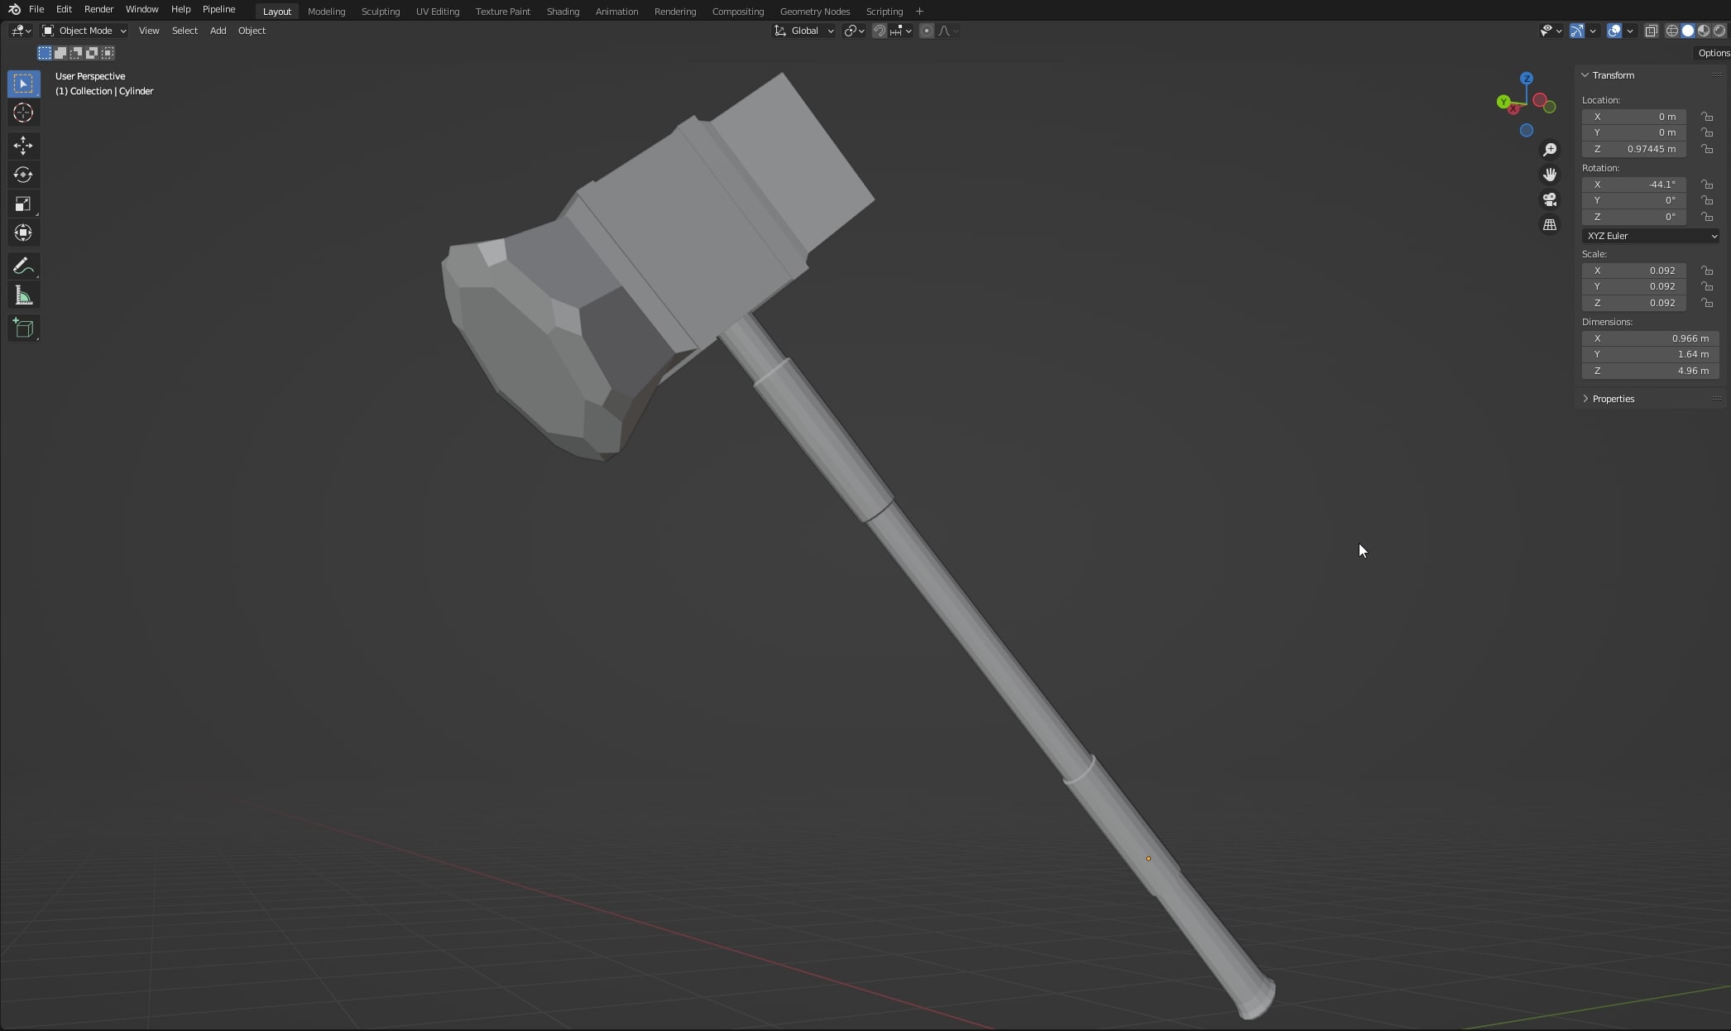Open the Render menu
Screen dimensions: 1731x1031
(98, 9)
